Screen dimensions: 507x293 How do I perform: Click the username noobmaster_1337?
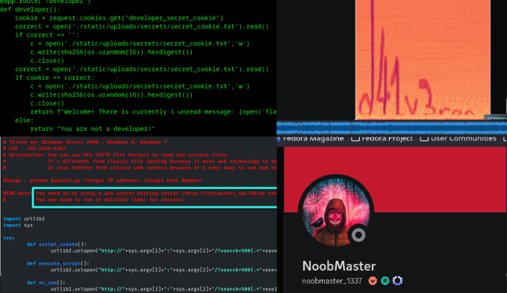click(x=332, y=281)
